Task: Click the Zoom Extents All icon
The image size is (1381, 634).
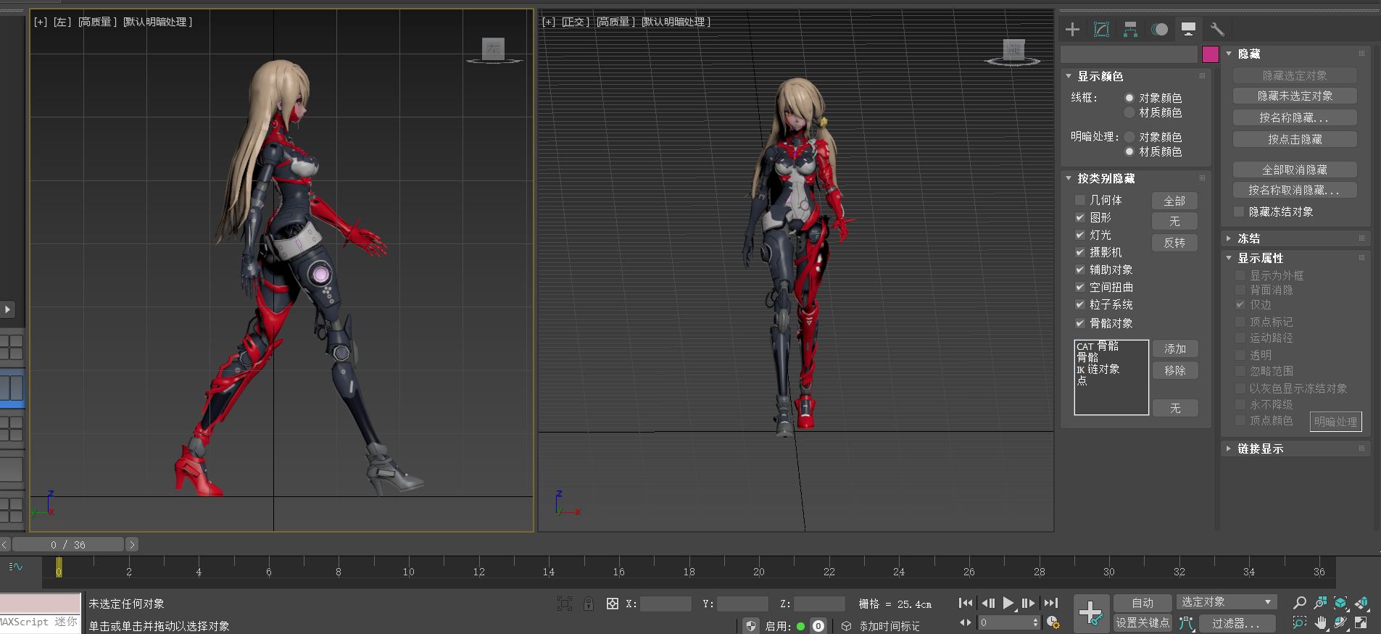Action: 1361,603
